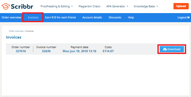The height and width of the screenshot is (97, 191).
Task: Expand the Knowledge Base dropdown chevron
Action: coord(157,6)
